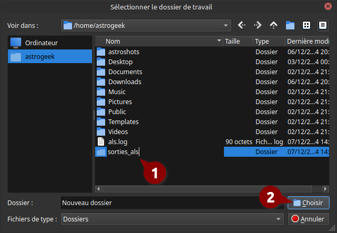The height and width of the screenshot is (233, 337).
Task: Click the Annuler button
Action: [309, 219]
